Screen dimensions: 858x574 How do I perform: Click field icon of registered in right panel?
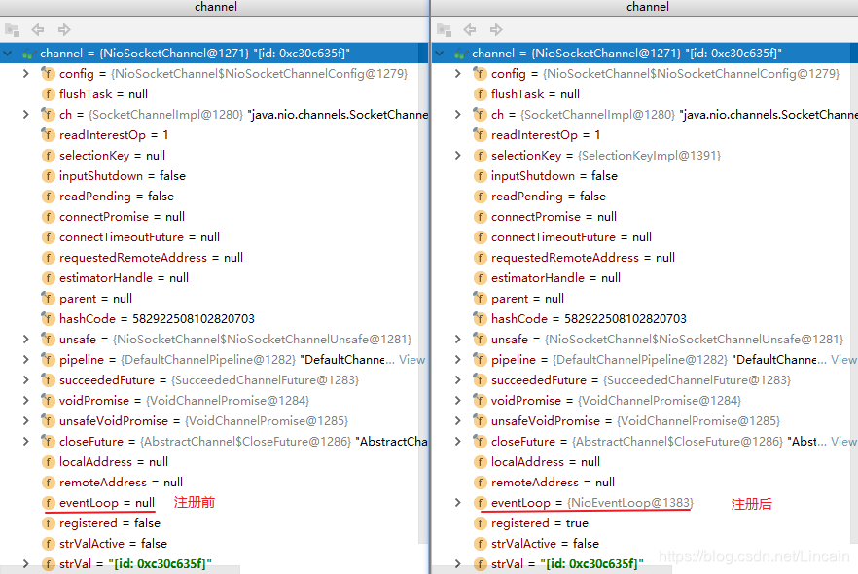pos(480,523)
